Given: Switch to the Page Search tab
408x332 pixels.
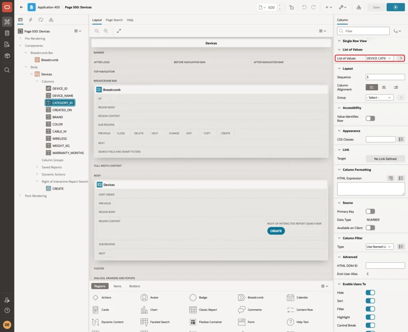Looking at the screenshot, I should 114,20.
